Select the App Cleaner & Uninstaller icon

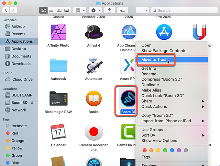129,32
